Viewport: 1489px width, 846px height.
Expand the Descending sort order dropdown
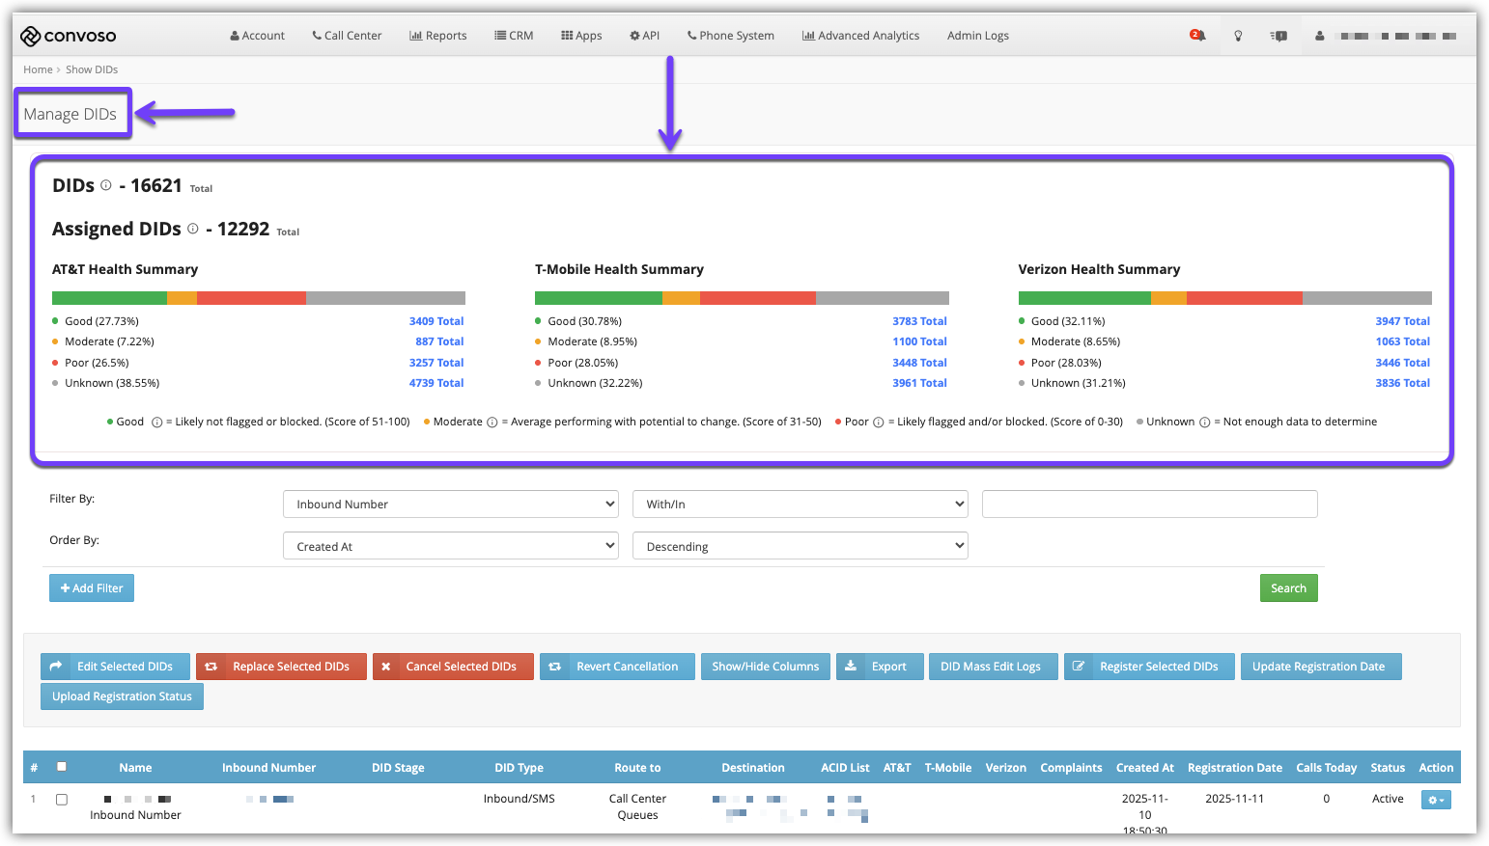click(800, 546)
